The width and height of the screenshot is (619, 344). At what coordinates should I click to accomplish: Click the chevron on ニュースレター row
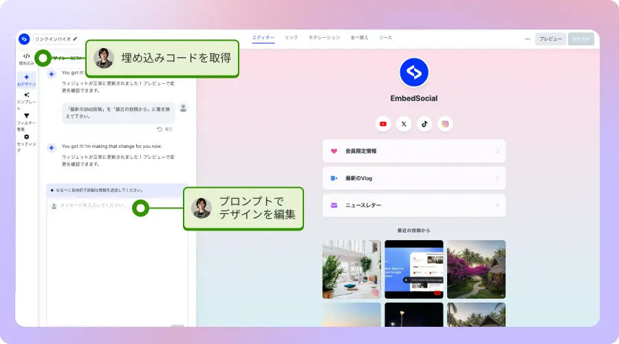[x=497, y=206]
